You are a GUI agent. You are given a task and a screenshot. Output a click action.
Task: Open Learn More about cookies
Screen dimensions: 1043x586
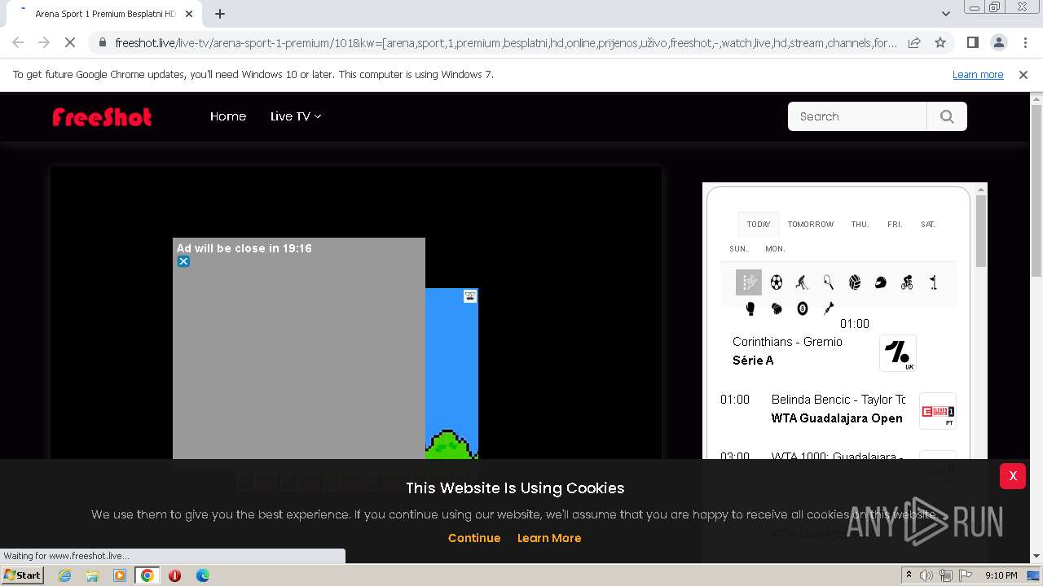point(549,538)
